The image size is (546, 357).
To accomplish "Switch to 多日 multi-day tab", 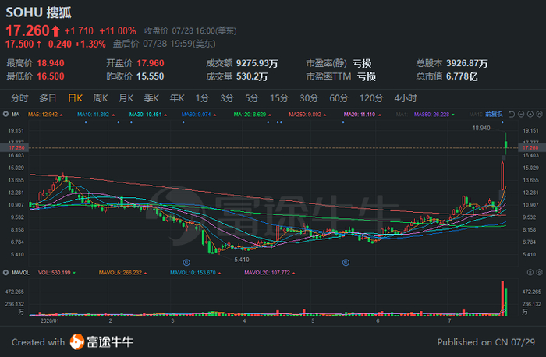I will 48,98.
